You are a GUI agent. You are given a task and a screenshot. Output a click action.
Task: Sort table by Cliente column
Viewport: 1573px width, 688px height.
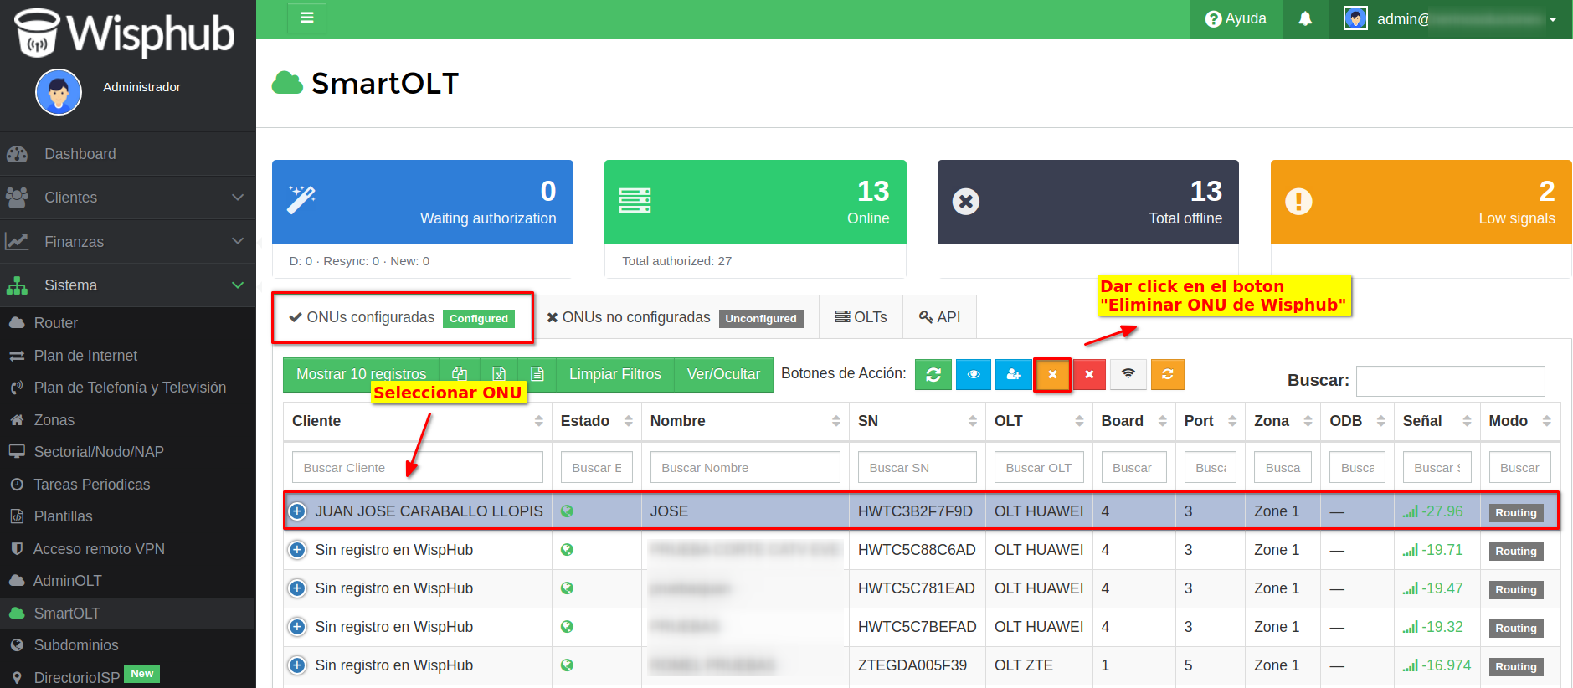[418, 421]
